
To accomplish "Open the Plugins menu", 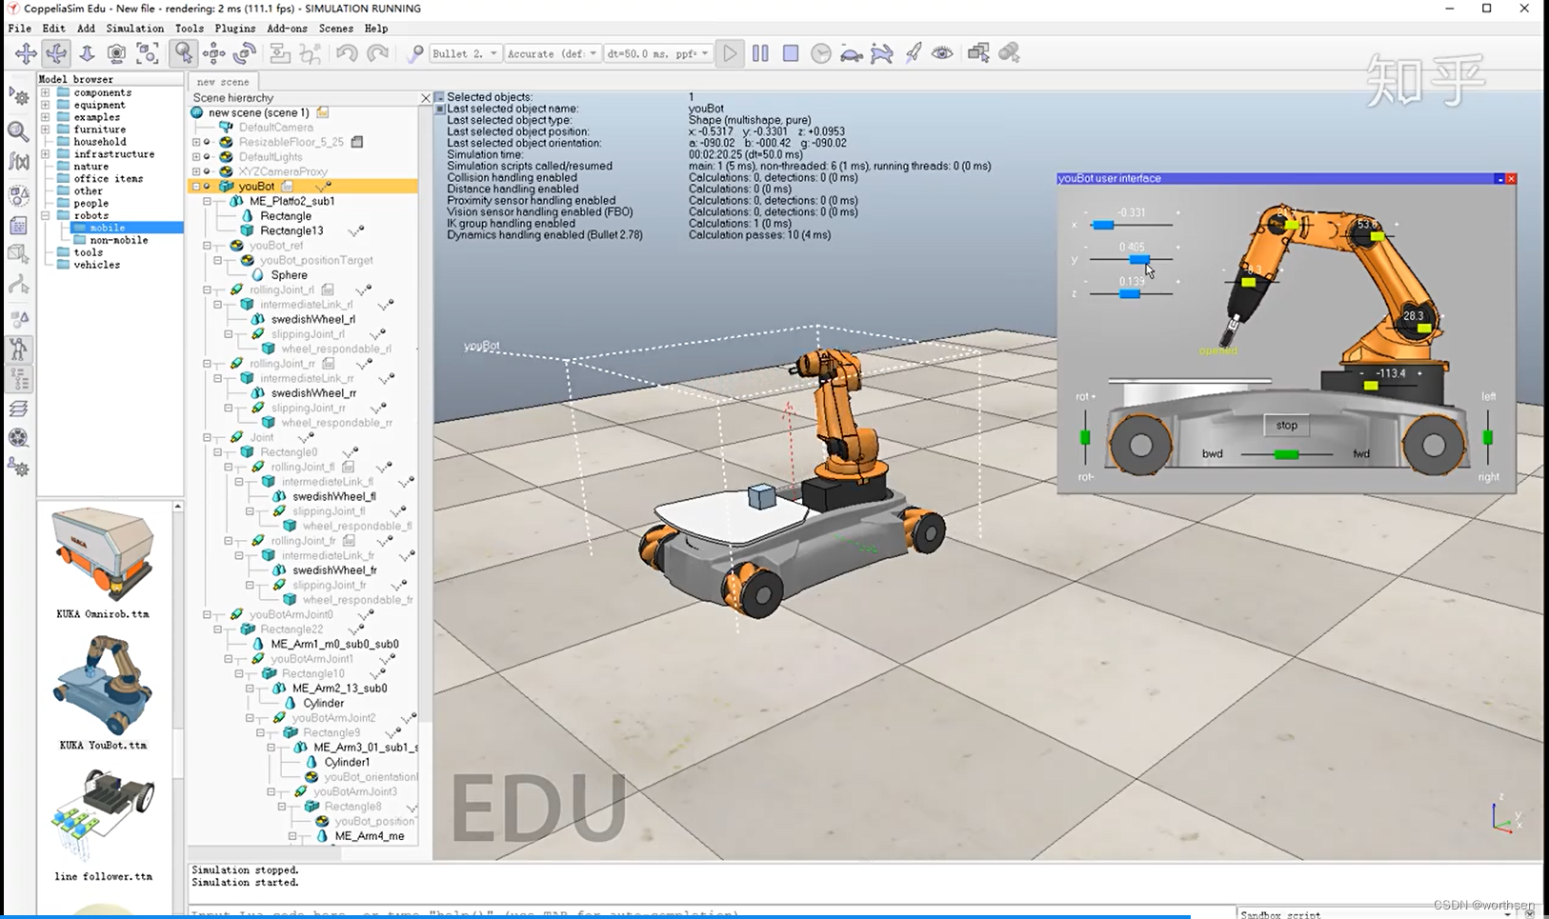I will coord(235,29).
